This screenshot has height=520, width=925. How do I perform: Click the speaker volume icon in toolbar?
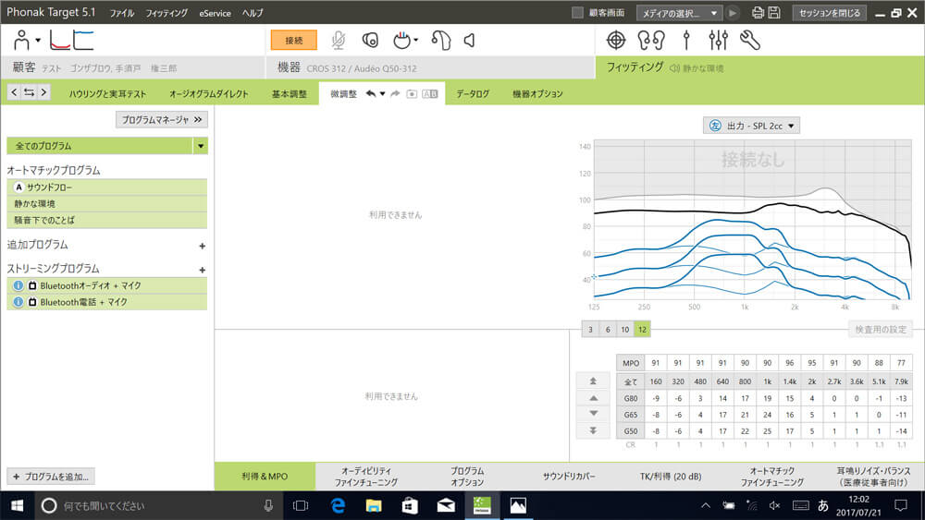coord(470,40)
